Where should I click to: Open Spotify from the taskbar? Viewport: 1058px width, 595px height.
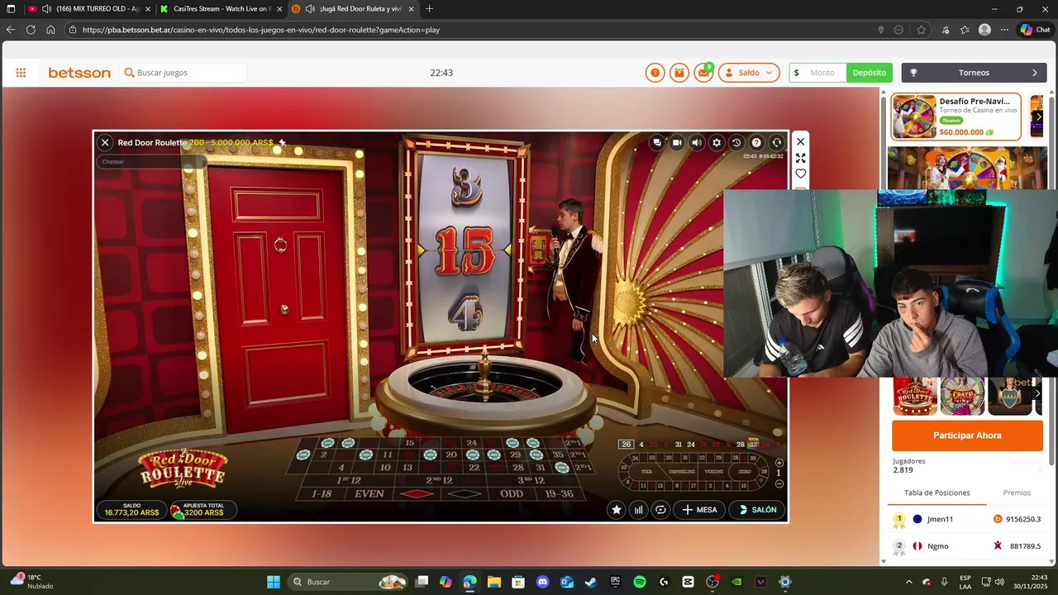(640, 582)
